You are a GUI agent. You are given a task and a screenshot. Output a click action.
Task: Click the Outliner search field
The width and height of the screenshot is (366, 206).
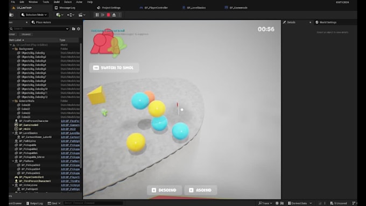click(39, 29)
